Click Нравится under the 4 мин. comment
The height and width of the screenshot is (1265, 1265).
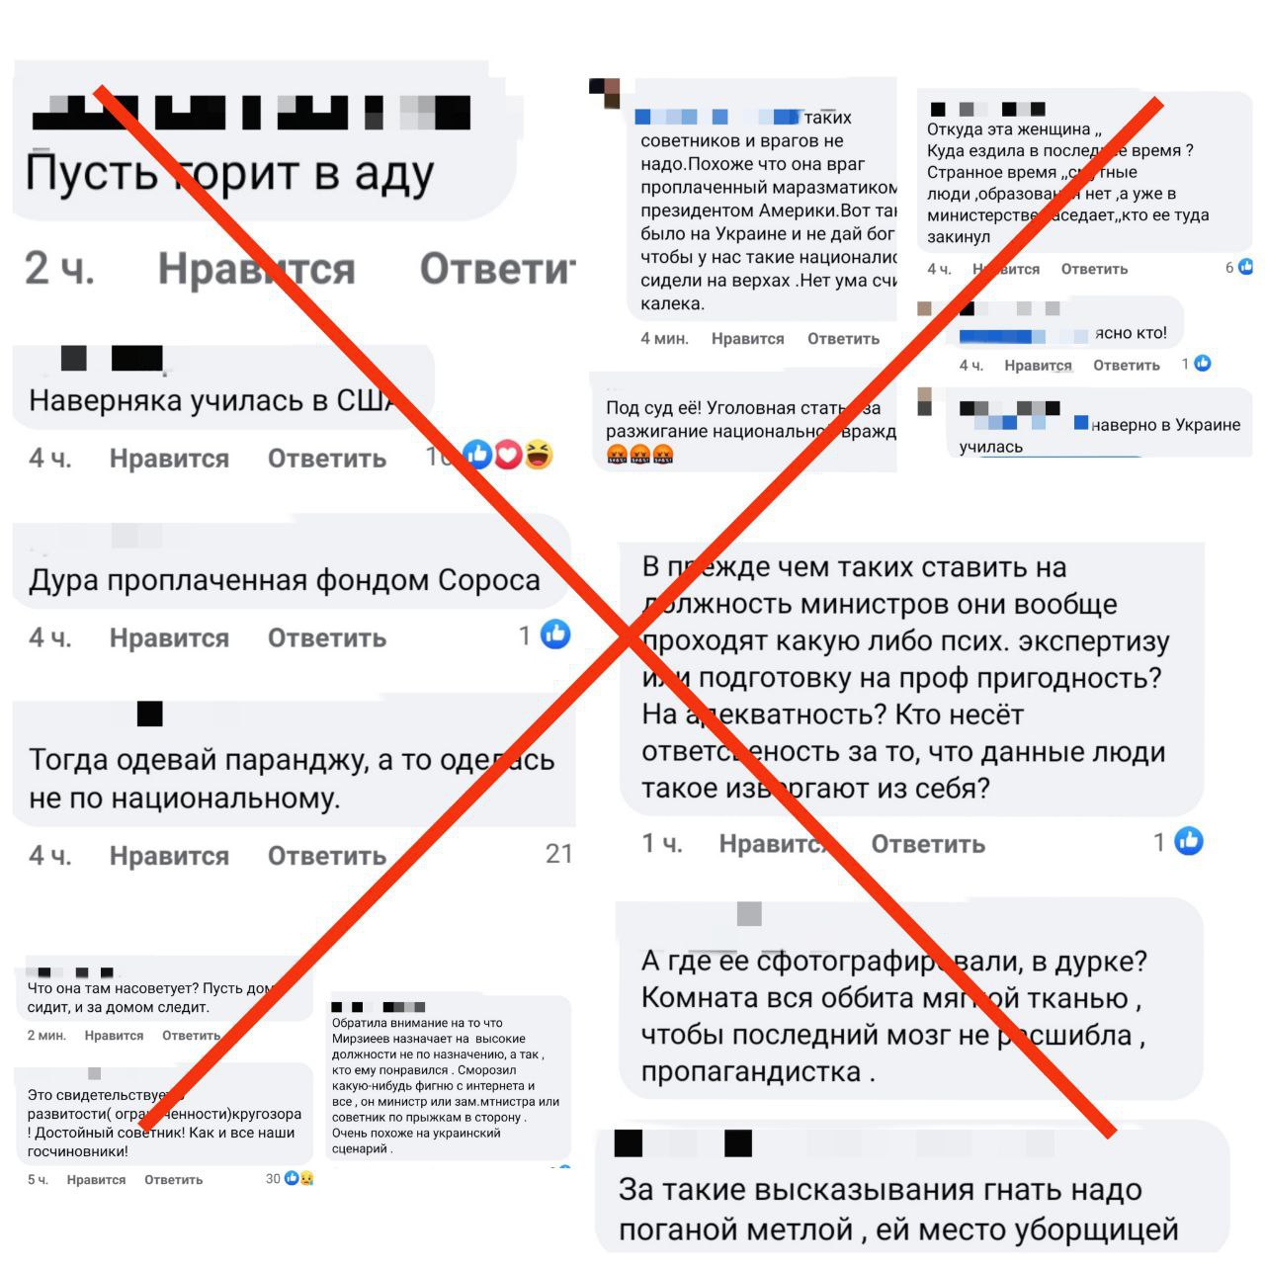pyautogui.click(x=747, y=339)
